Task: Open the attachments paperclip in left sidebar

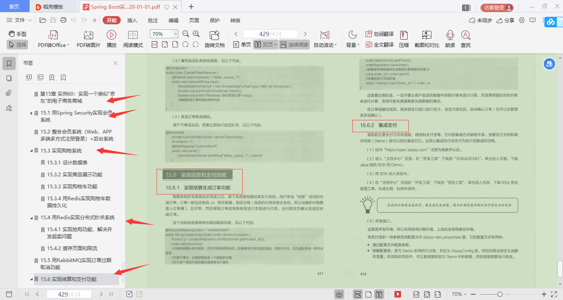Action: coord(9,93)
